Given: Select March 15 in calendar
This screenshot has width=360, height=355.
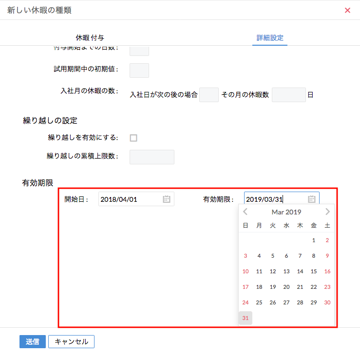Looking at the screenshot, I should pyautogui.click(x=314, y=271).
